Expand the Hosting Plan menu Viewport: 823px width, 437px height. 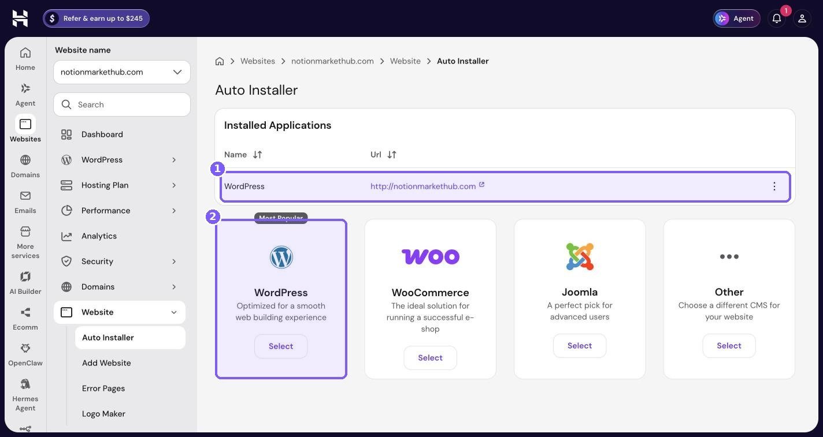click(x=120, y=185)
